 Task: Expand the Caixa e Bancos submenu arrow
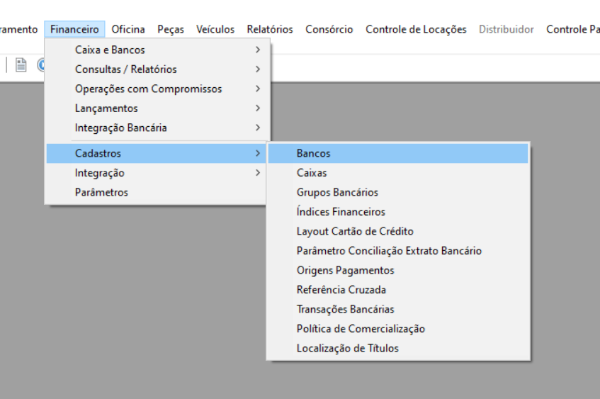click(x=258, y=50)
